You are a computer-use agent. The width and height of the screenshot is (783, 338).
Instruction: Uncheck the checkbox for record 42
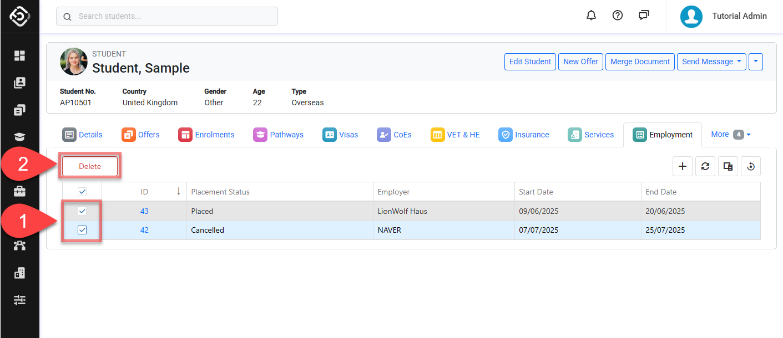point(82,230)
